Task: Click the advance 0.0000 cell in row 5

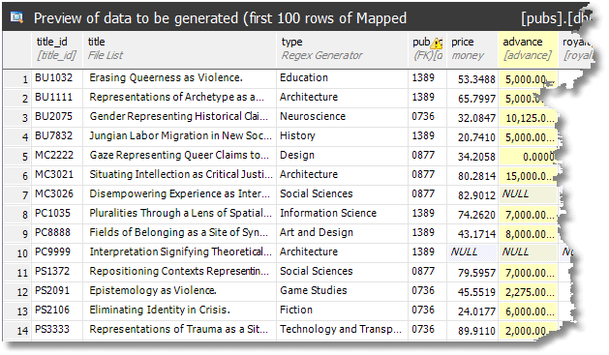Action: coord(528,157)
